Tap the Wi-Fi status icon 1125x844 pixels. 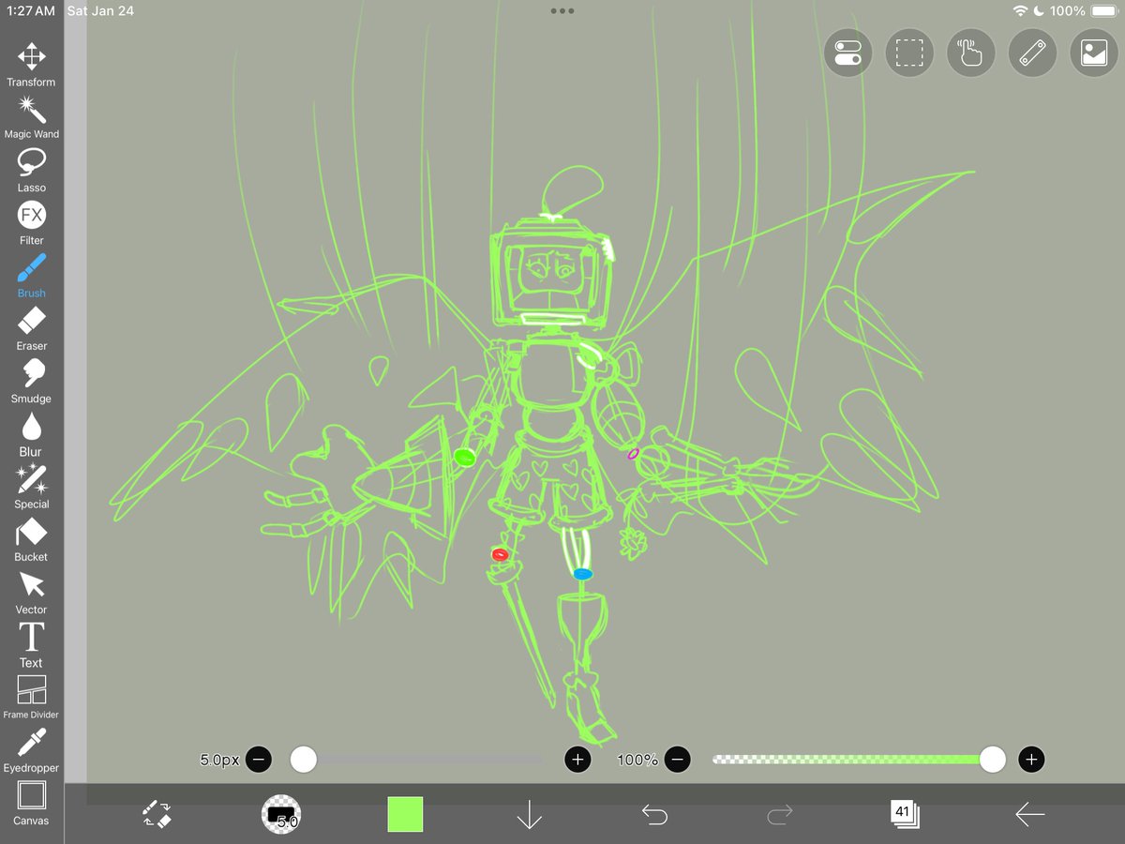[1020, 11]
